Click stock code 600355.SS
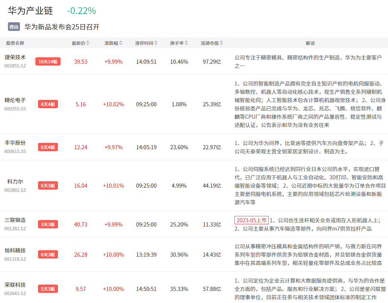Viewport: 388px width, 303px height. coord(15,109)
